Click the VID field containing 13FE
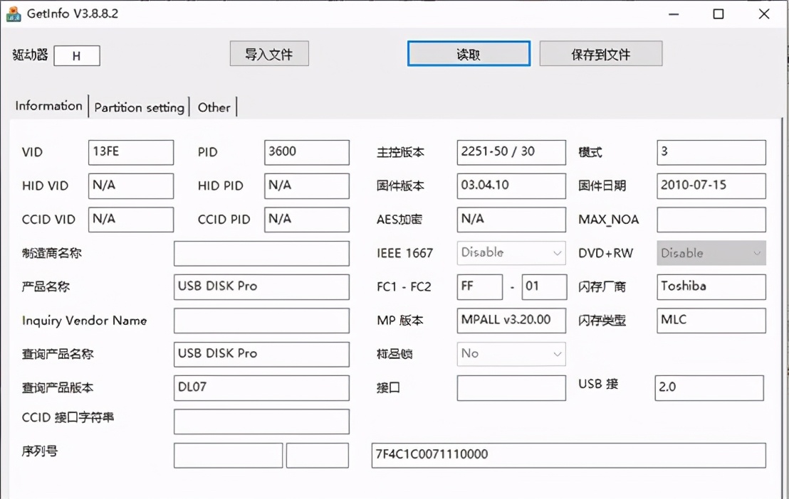 [130, 152]
